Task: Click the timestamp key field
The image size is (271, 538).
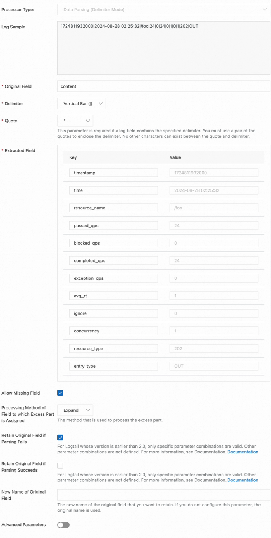Action: (113, 173)
